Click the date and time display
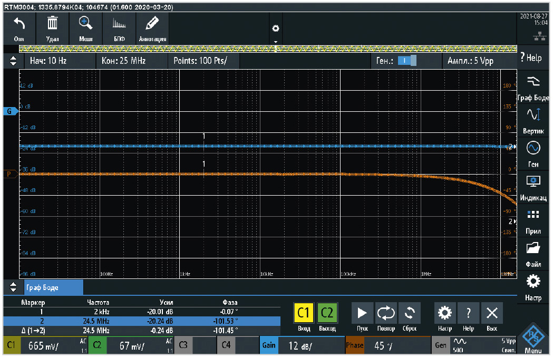The height and width of the screenshot is (357, 553). click(x=534, y=20)
